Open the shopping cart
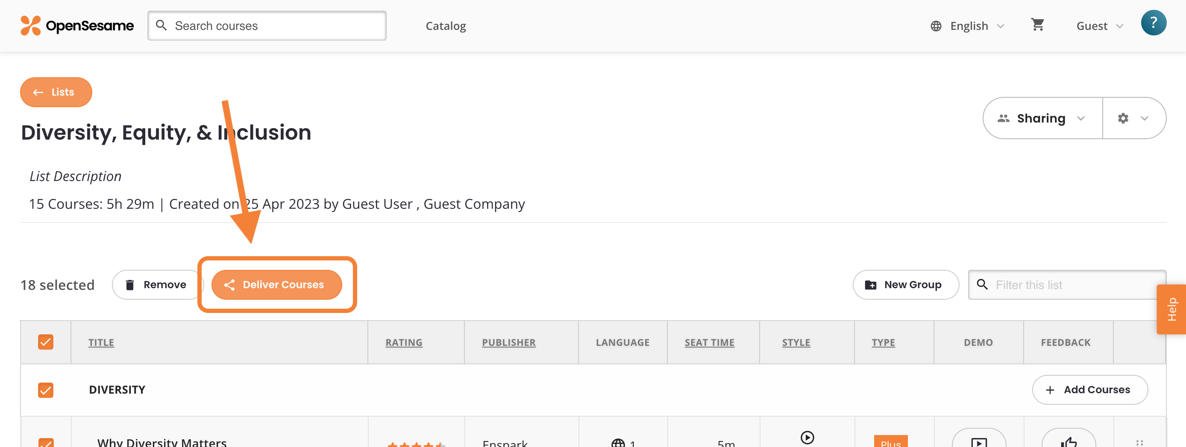The image size is (1186, 447). click(x=1037, y=25)
